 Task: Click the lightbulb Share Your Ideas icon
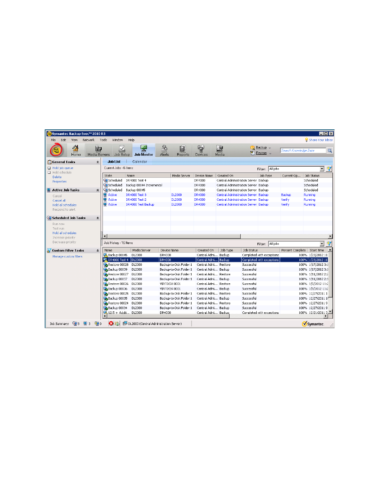306,140
